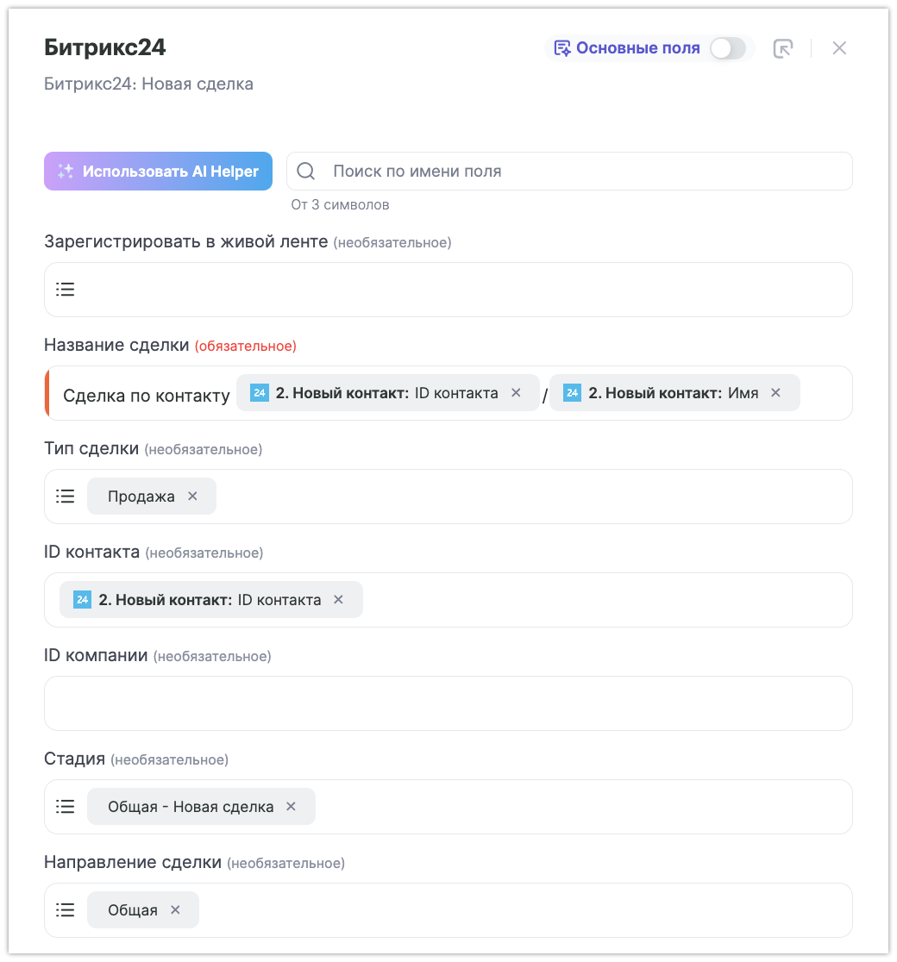The height and width of the screenshot is (962, 897).
Task: Remove ID контакта tag in ID контакта field
Action: (x=338, y=600)
